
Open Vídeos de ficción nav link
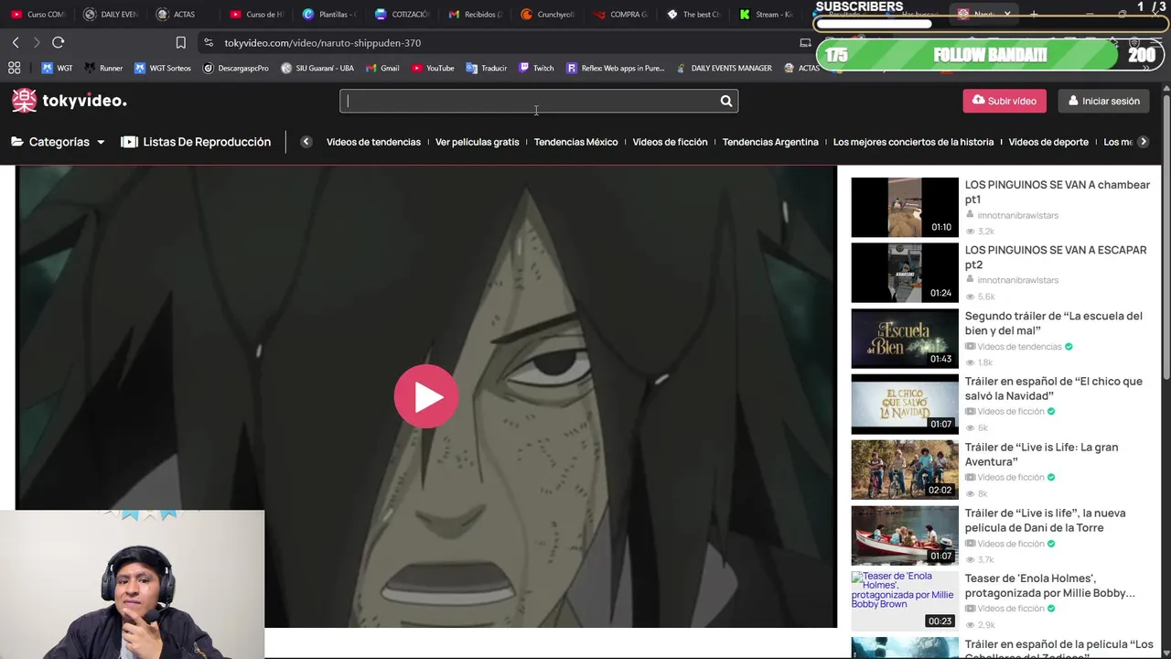(670, 142)
